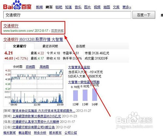Click the 14年 earnings bar
The image size is (163, 136).
point(95,95)
